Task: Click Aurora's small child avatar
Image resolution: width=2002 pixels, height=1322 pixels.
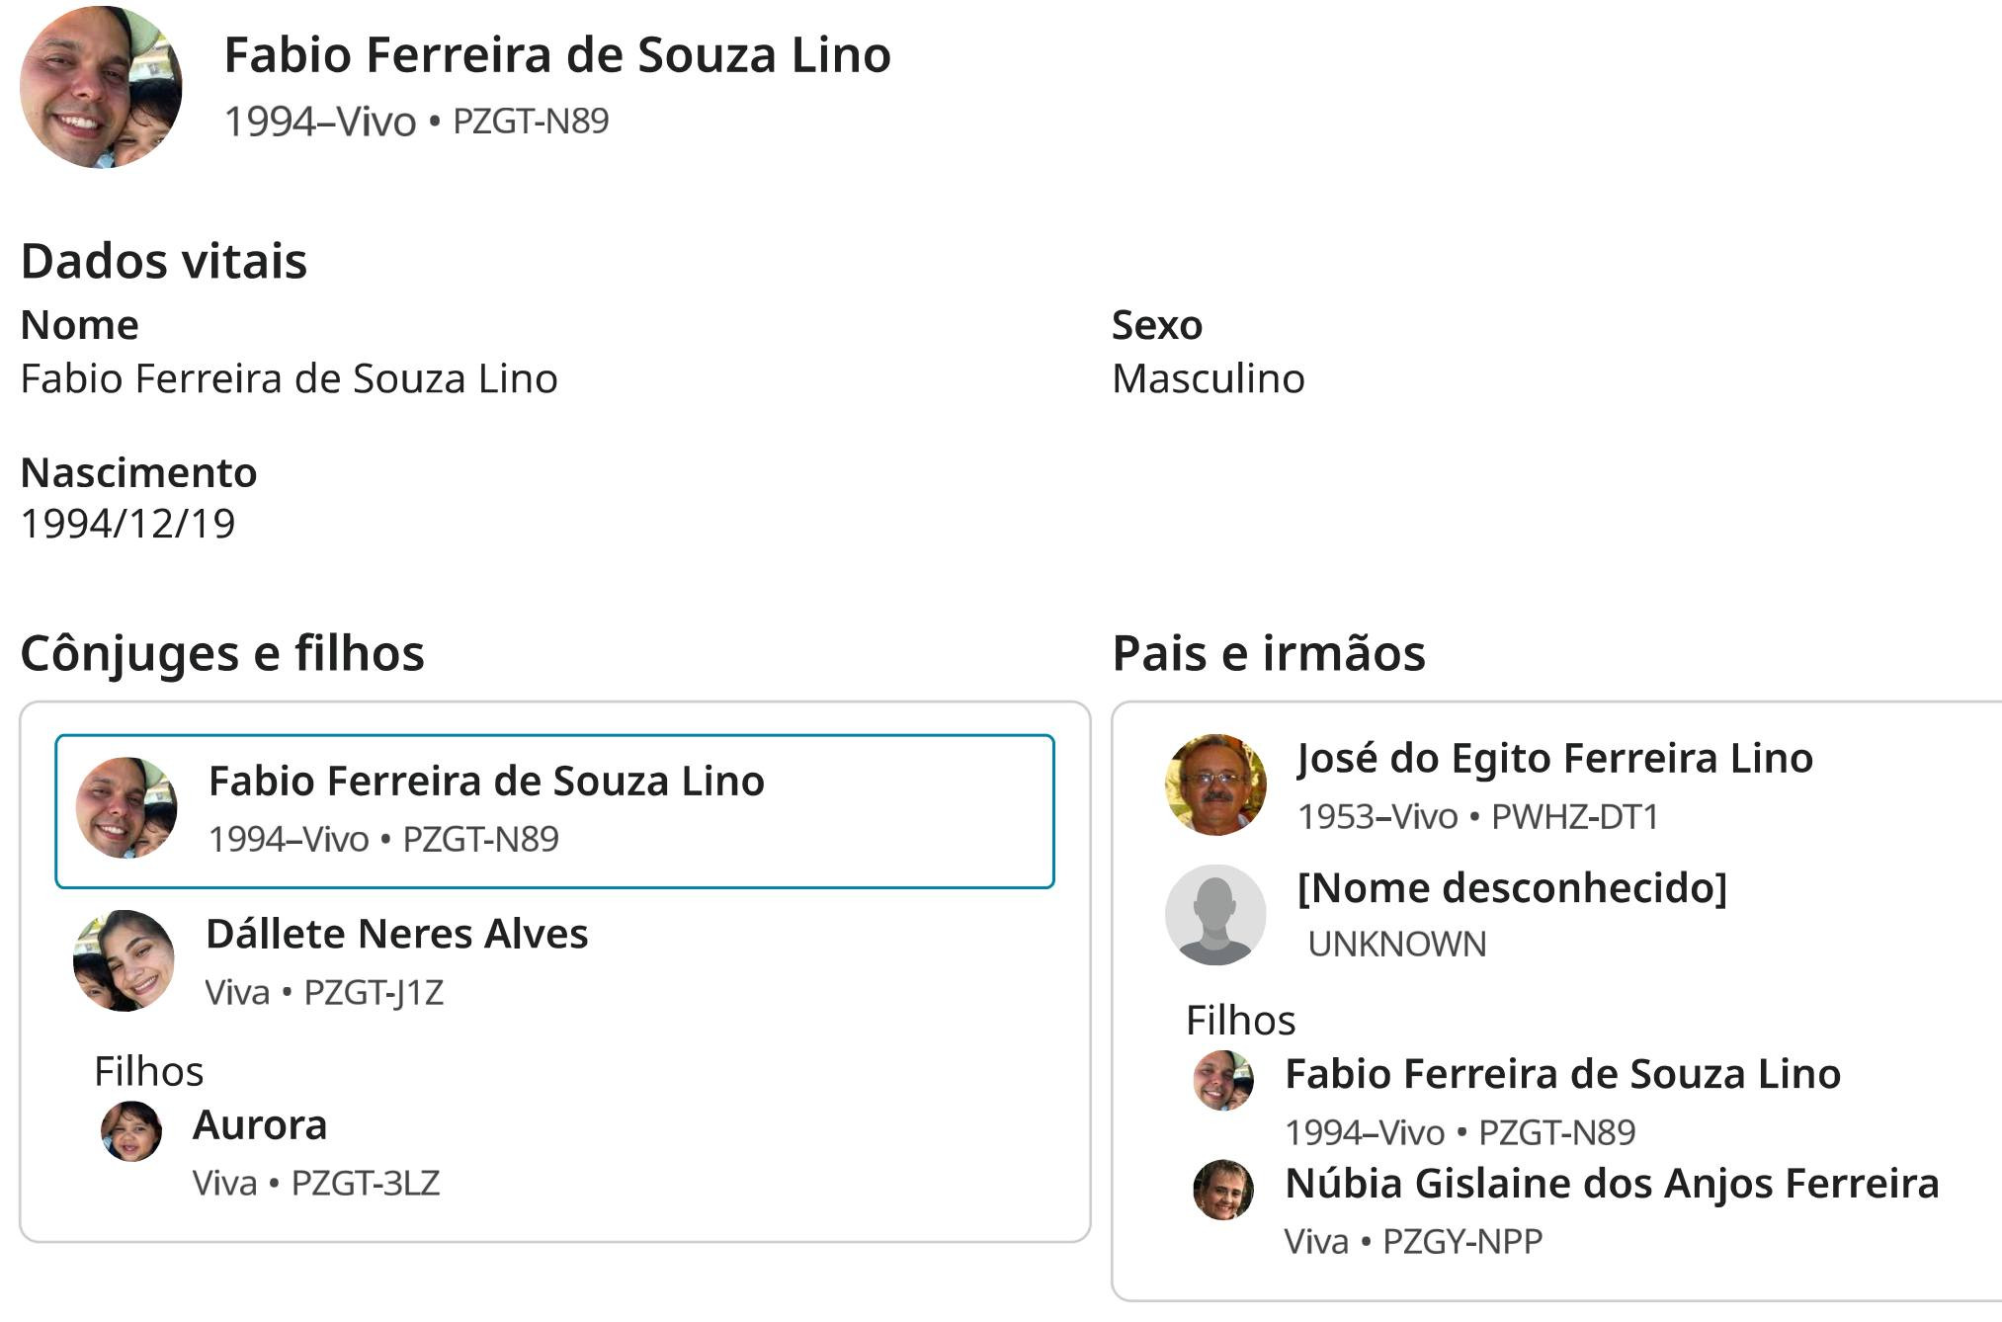Action: [131, 1131]
